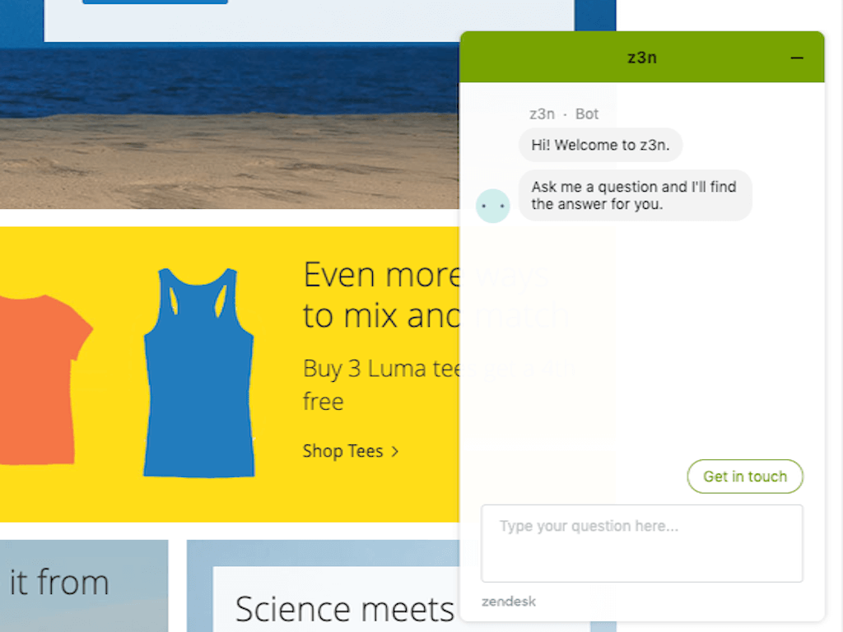This screenshot has width=843, height=632.
Task: Click the 'Ask me a question' message bubble
Action: tap(635, 196)
